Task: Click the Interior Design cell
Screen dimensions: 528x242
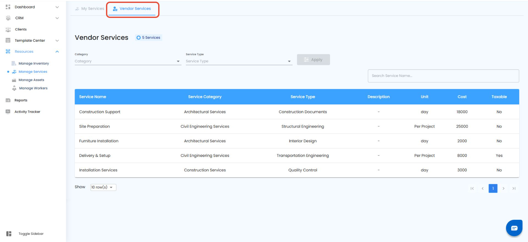Action: (303, 141)
